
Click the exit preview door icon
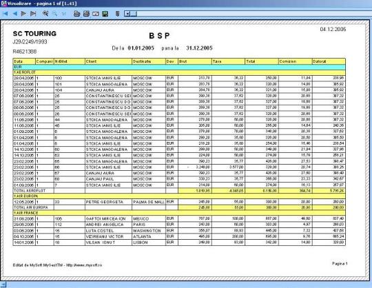pyautogui.click(x=117, y=14)
